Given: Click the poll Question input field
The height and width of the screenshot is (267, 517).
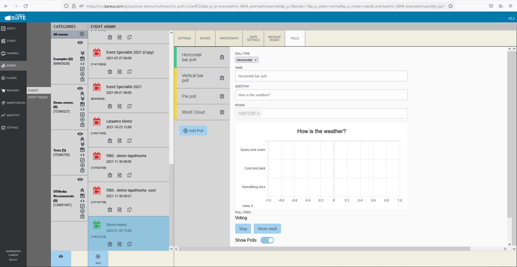Looking at the screenshot, I should [x=321, y=95].
